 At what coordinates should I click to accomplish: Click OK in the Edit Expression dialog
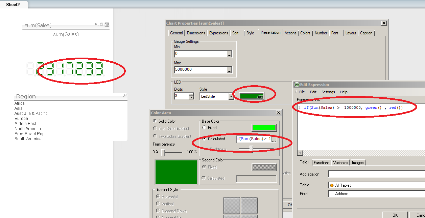pos(395,215)
